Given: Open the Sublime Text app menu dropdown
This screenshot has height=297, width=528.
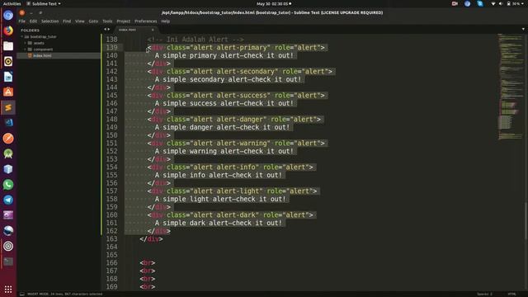Looking at the screenshot, I should pyautogui.click(x=44, y=3).
